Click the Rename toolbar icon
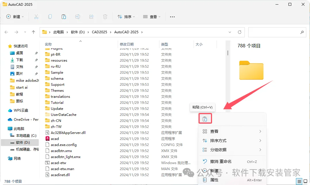 tap(78, 17)
